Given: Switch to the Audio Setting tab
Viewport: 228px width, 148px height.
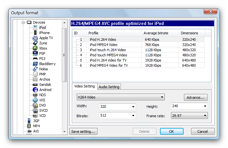Looking at the screenshot, I should tap(109, 87).
